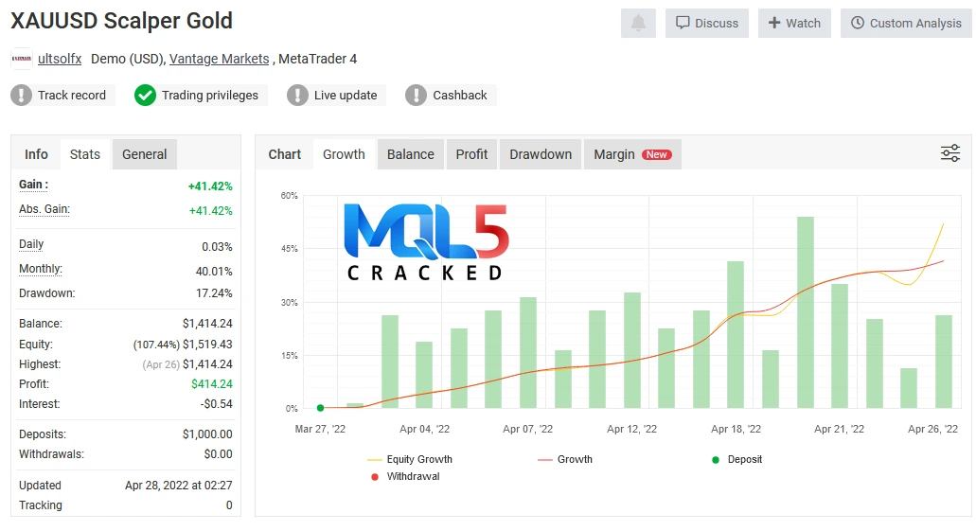Click the Withdrawals $0.00 value

[x=218, y=454]
